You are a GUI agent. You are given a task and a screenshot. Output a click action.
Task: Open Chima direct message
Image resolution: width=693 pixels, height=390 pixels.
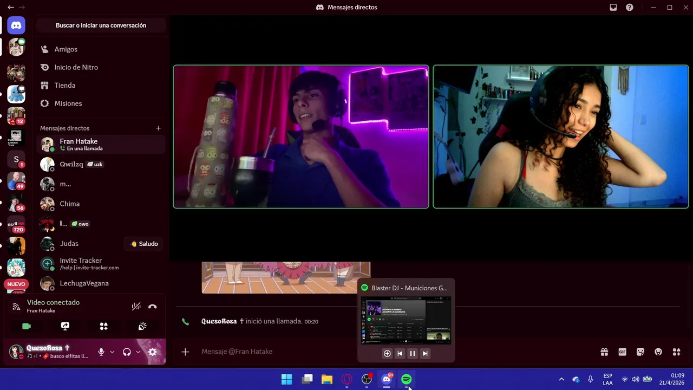[x=101, y=204]
